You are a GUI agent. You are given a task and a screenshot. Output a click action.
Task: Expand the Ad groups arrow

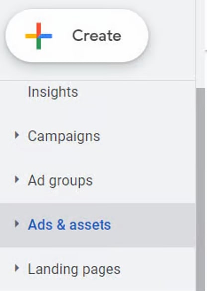click(17, 180)
